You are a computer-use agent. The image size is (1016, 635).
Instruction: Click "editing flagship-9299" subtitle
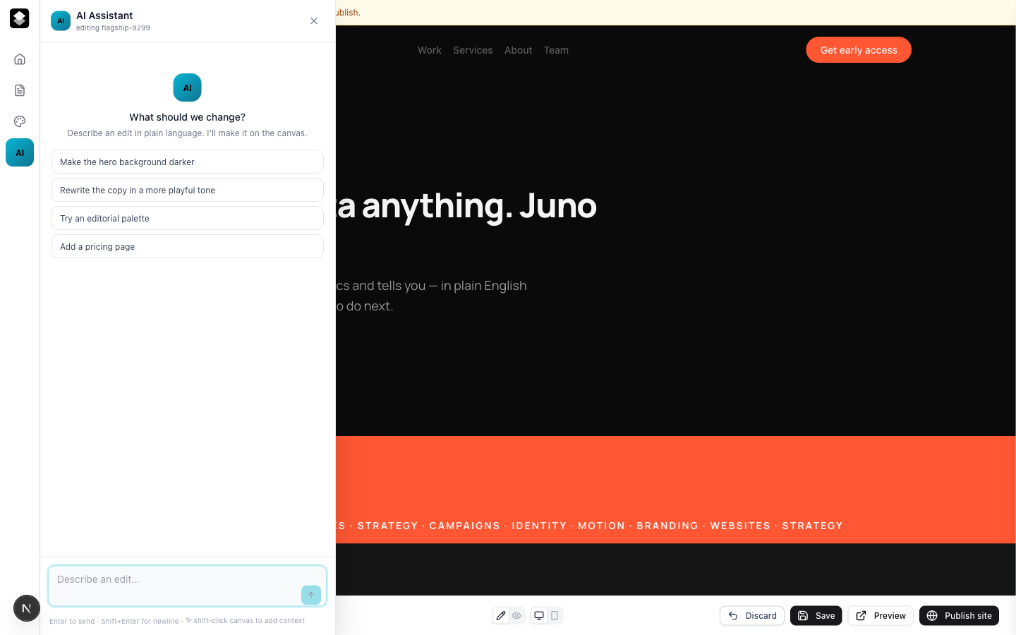113,28
